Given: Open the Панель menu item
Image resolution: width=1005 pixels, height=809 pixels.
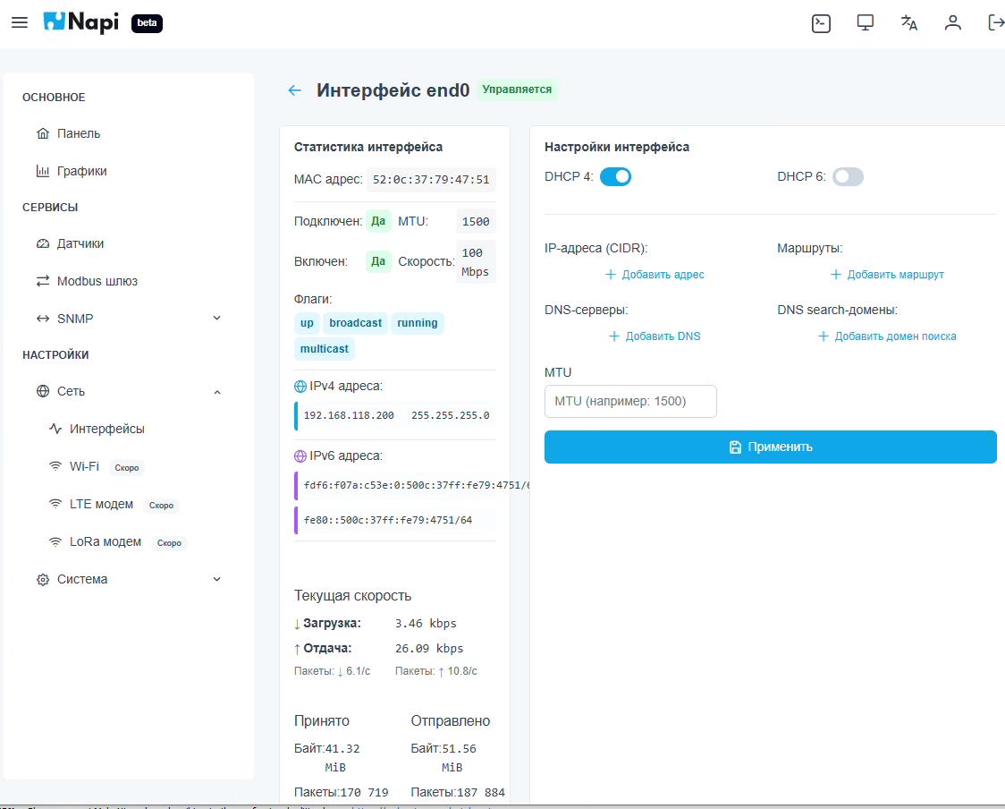Looking at the screenshot, I should 79,133.
